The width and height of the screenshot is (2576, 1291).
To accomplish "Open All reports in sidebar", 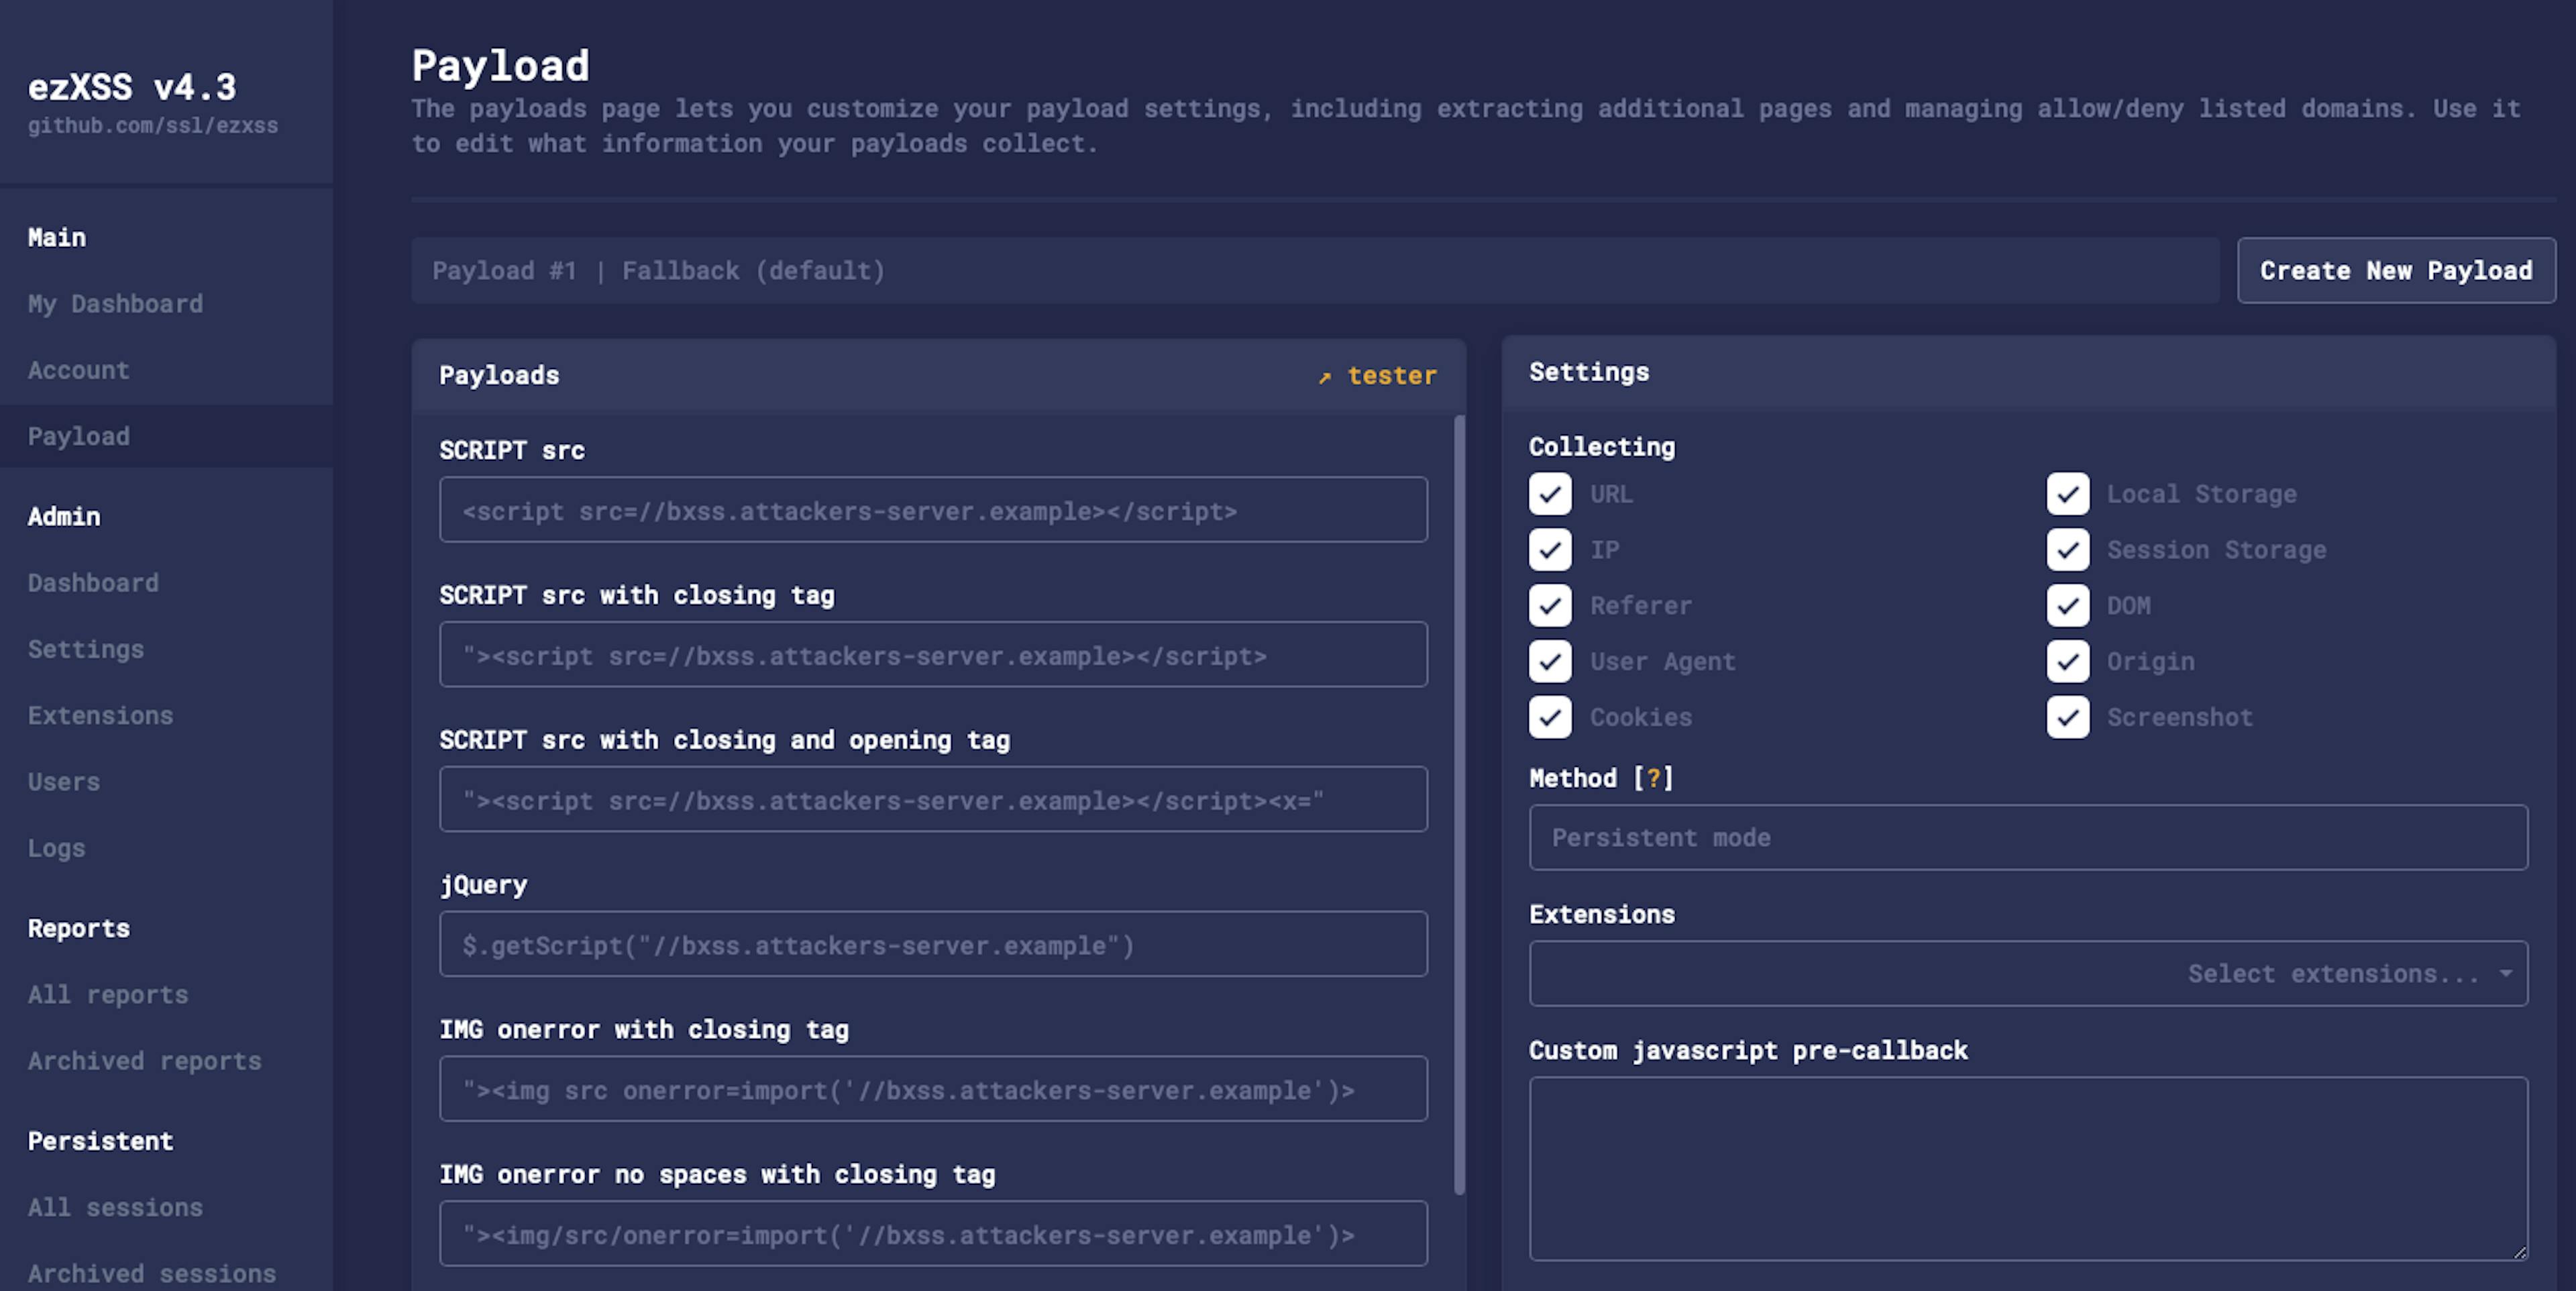I will point(108,995).
